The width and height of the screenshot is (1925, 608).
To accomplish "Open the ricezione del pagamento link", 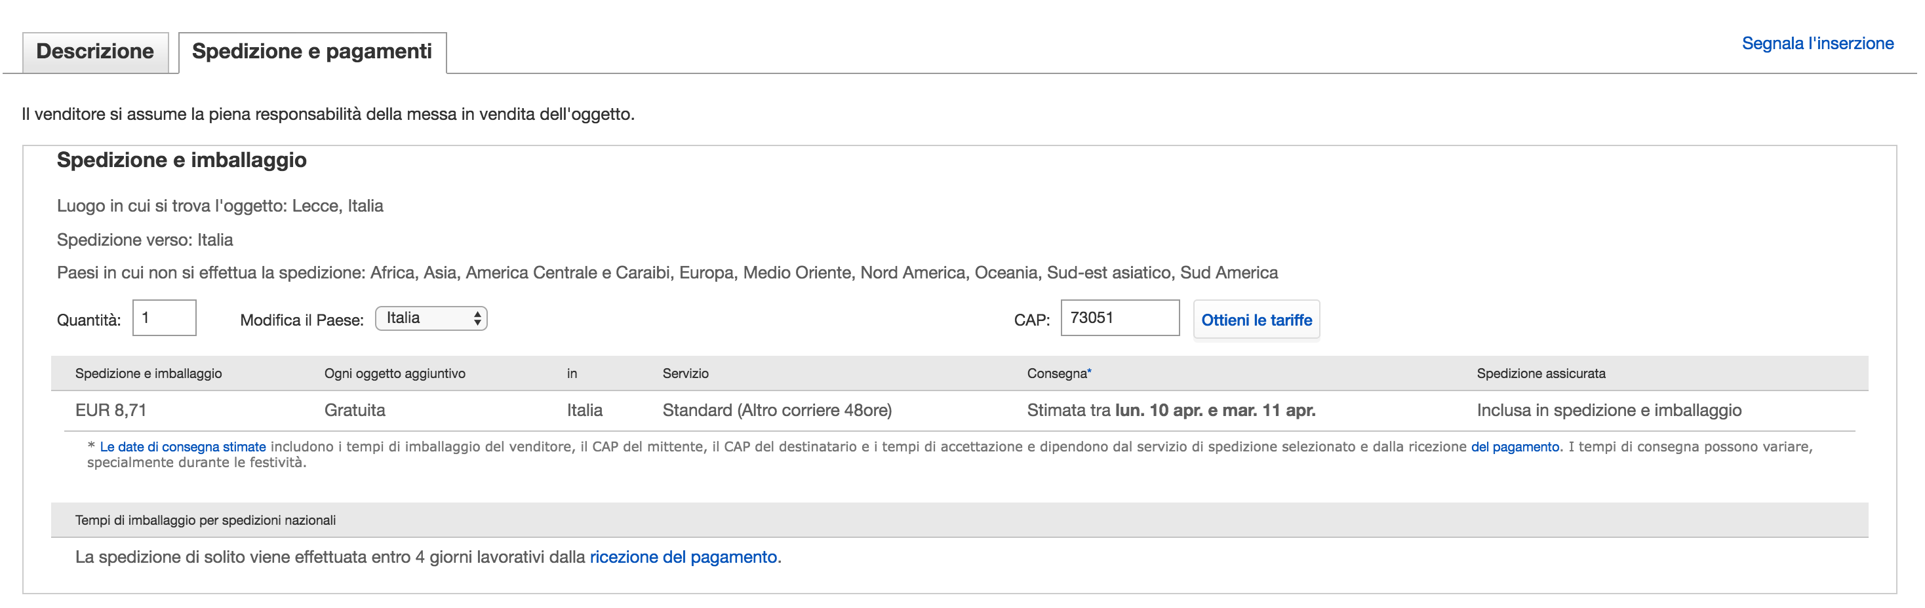I will (x=683, y=557).
